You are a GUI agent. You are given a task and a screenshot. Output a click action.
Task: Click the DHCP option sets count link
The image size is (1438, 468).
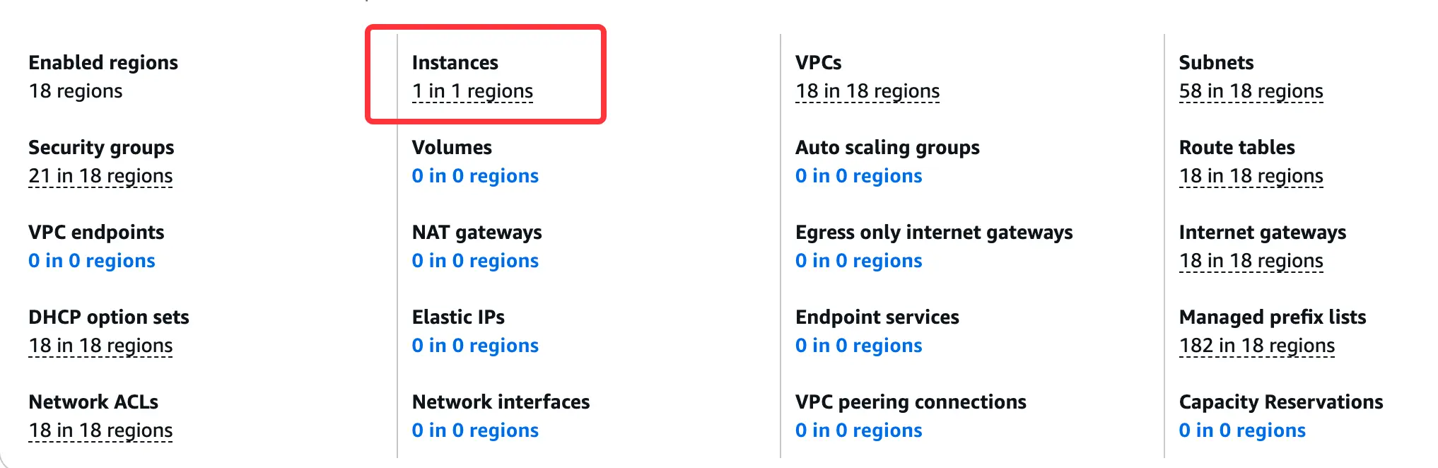[100, 346]
